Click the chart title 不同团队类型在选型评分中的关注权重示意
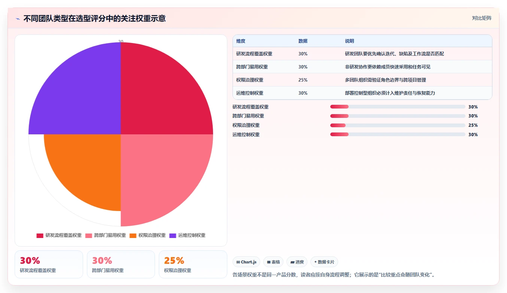This screenshot has height=293, width=507. [95, 18]
